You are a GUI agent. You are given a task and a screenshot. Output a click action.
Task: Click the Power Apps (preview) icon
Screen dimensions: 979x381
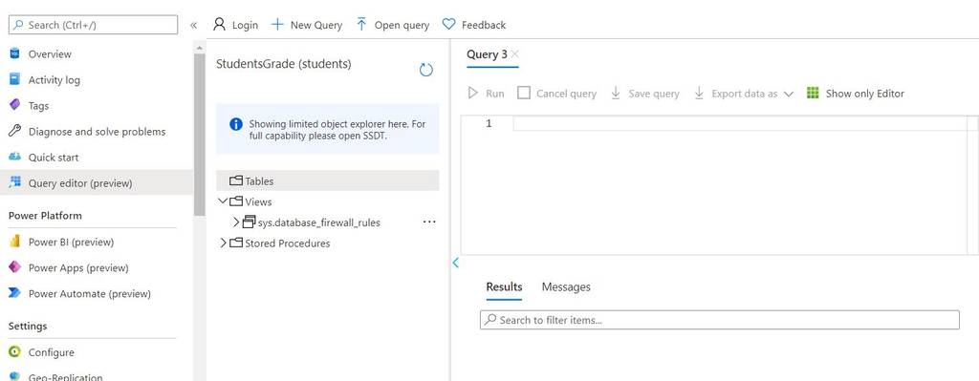(x=15, y=267)
